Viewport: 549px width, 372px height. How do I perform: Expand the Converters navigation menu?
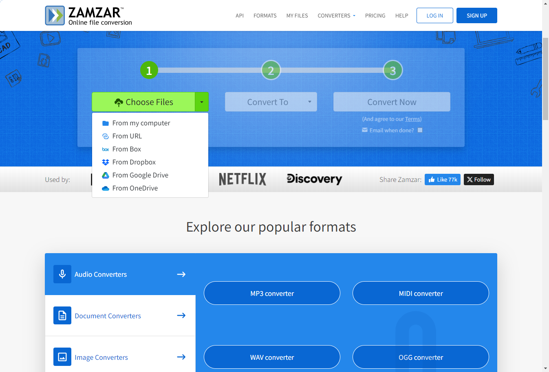click(336, 15)
